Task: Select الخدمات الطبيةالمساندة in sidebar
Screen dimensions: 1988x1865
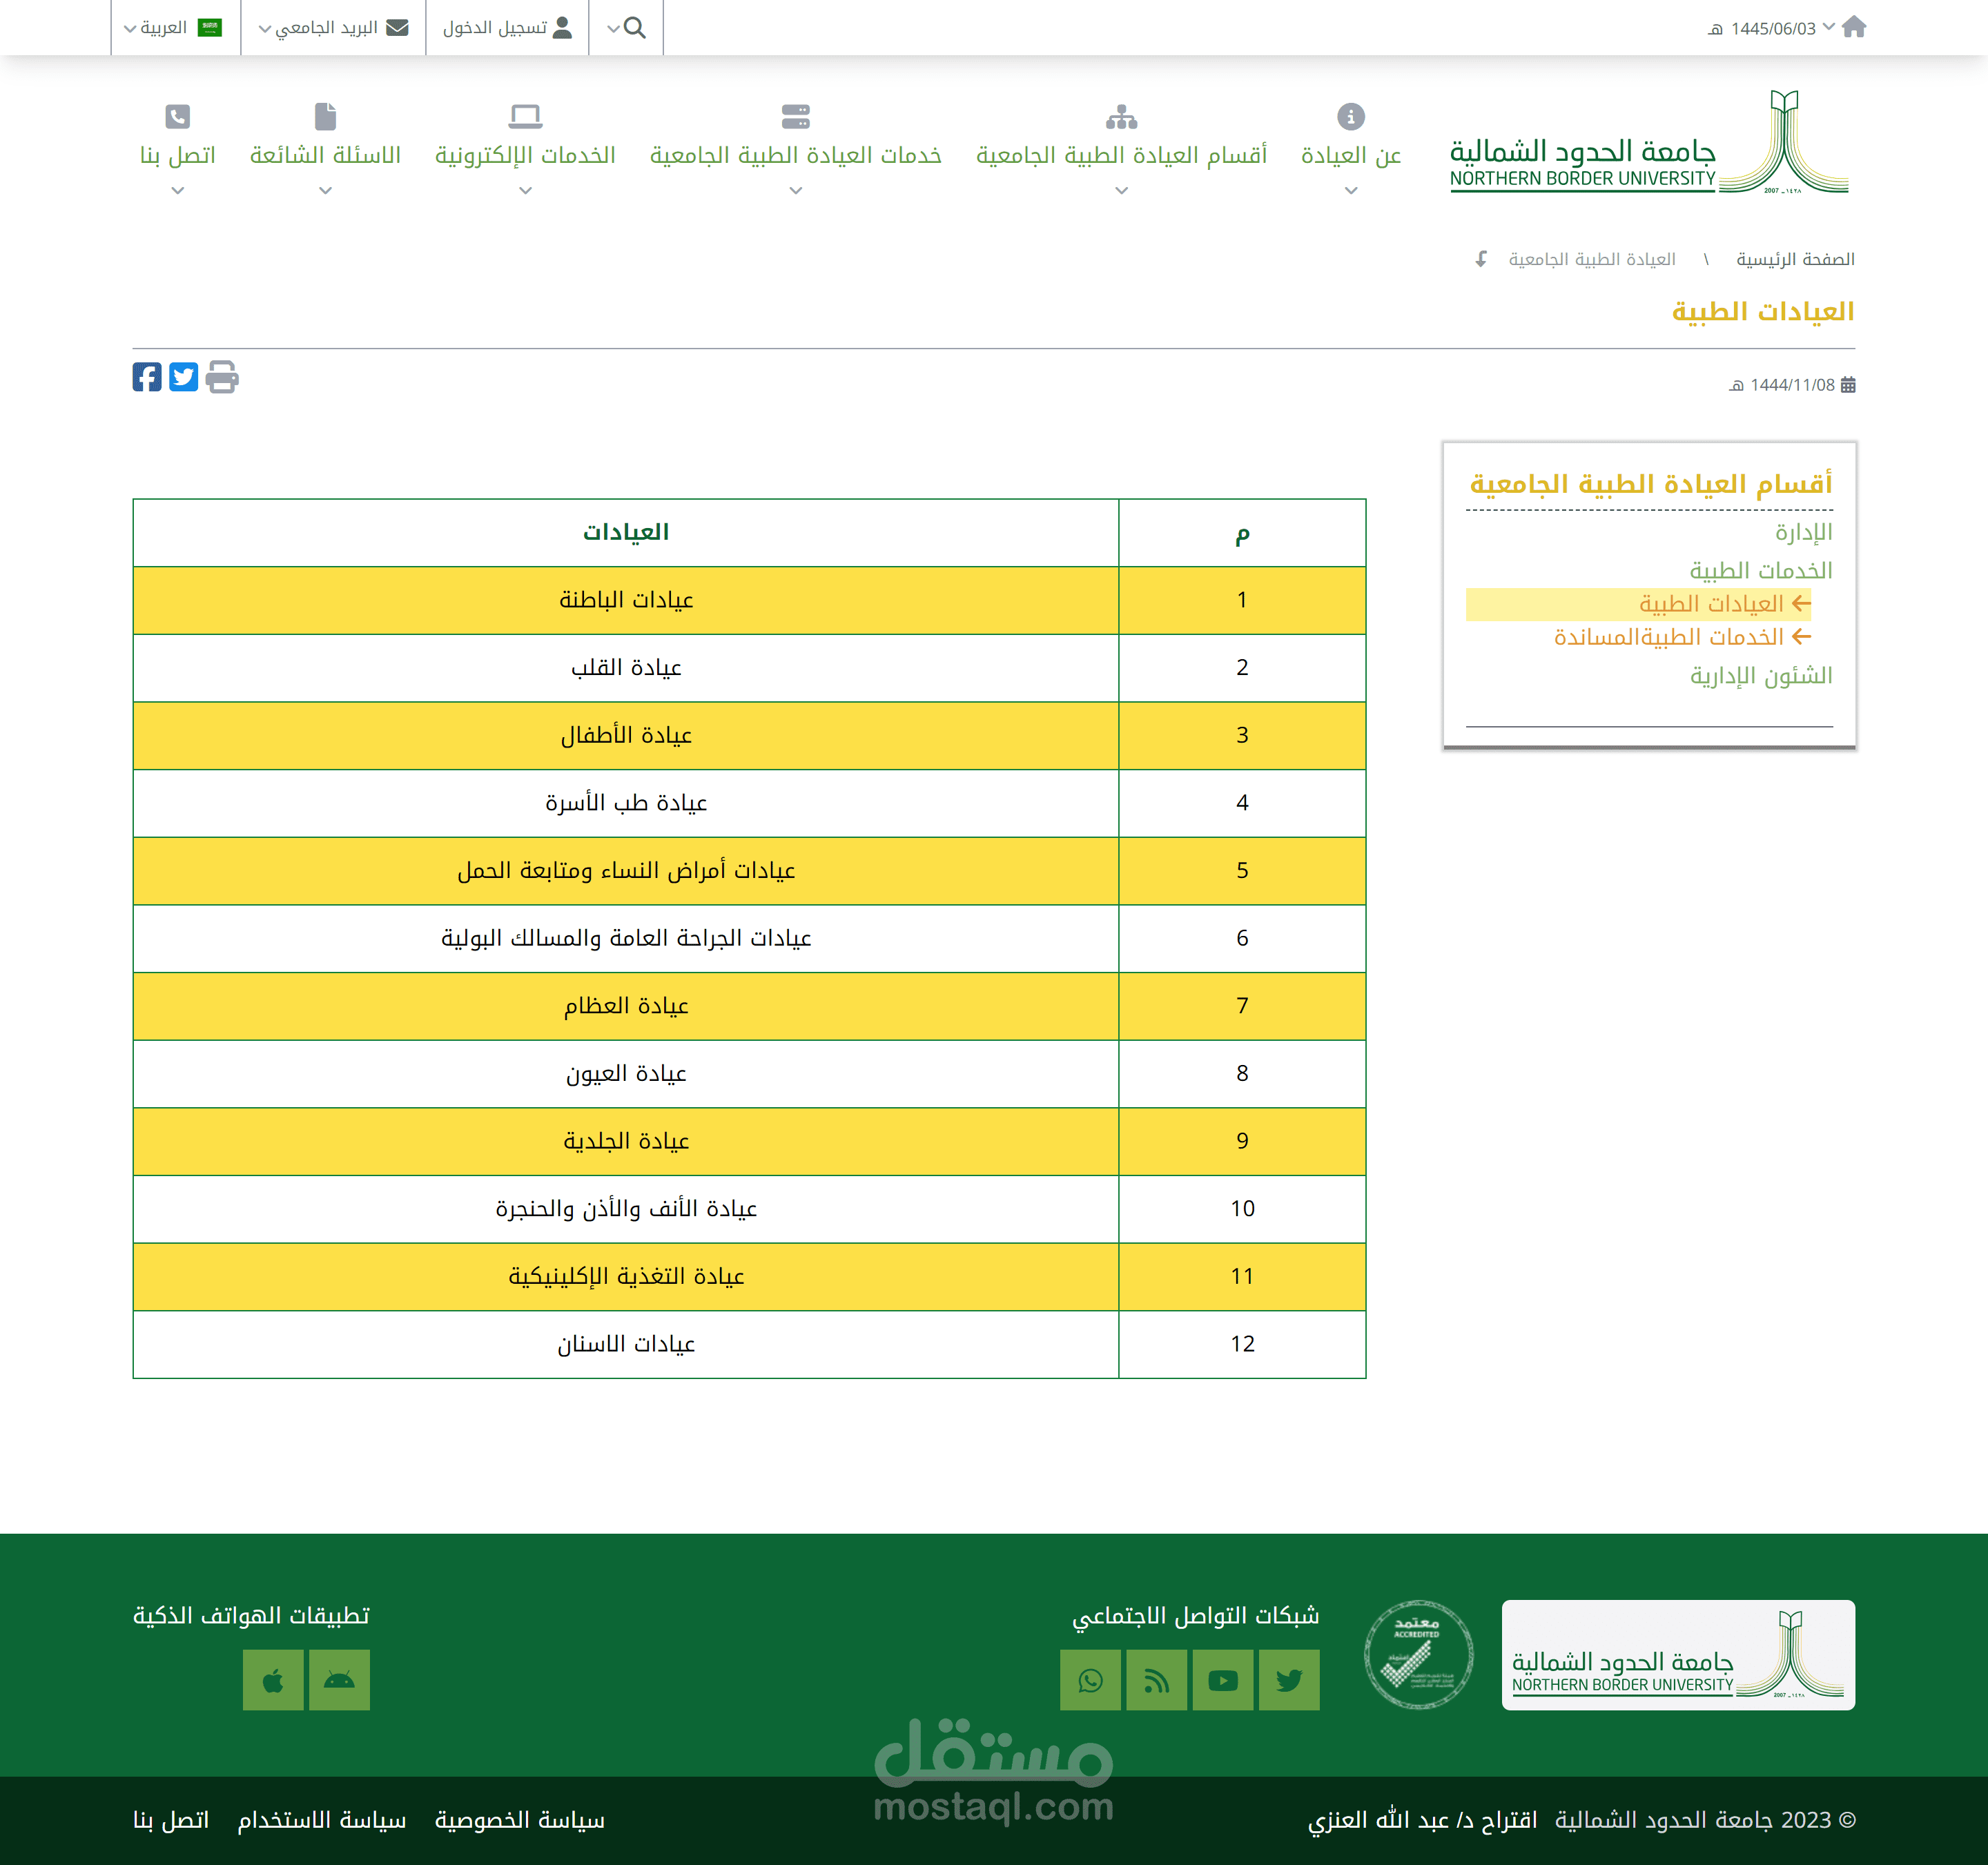Action: pyautogui.click(x=1669, y=637)
